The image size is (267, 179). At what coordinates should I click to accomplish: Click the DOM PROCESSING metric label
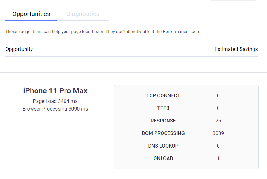pyautogui.click(x=163, y=133)
